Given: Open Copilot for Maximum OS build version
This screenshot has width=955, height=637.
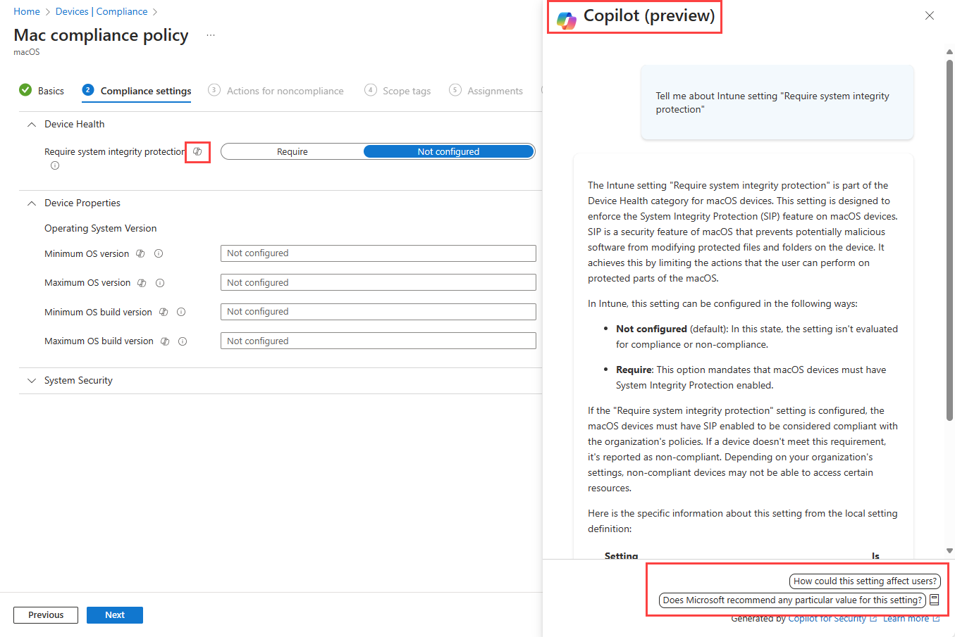Looking at the screenshot, I should [165, 341].
